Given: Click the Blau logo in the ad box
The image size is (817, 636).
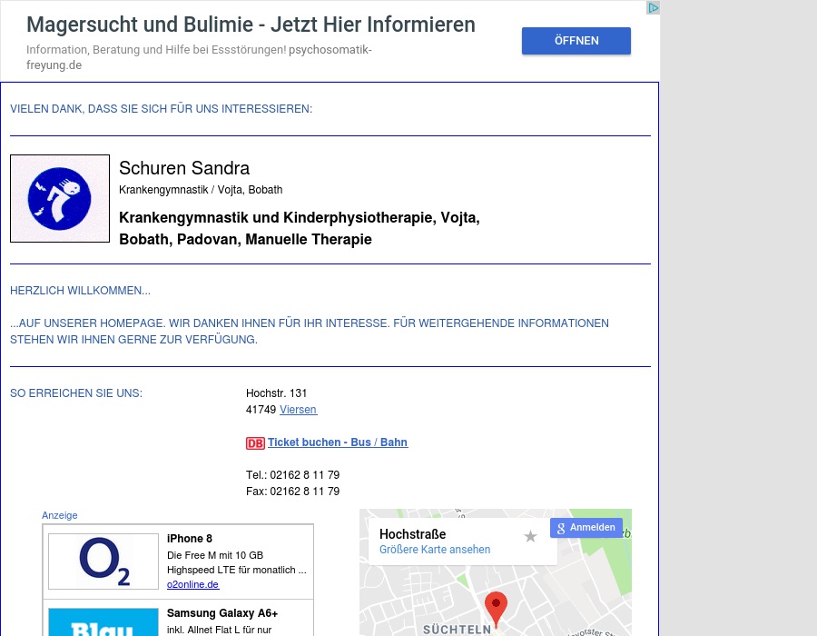Looking at the screenshot, I should tap(103, 627).
